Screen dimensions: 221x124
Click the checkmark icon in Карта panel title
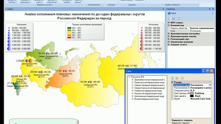pos(6,9)
